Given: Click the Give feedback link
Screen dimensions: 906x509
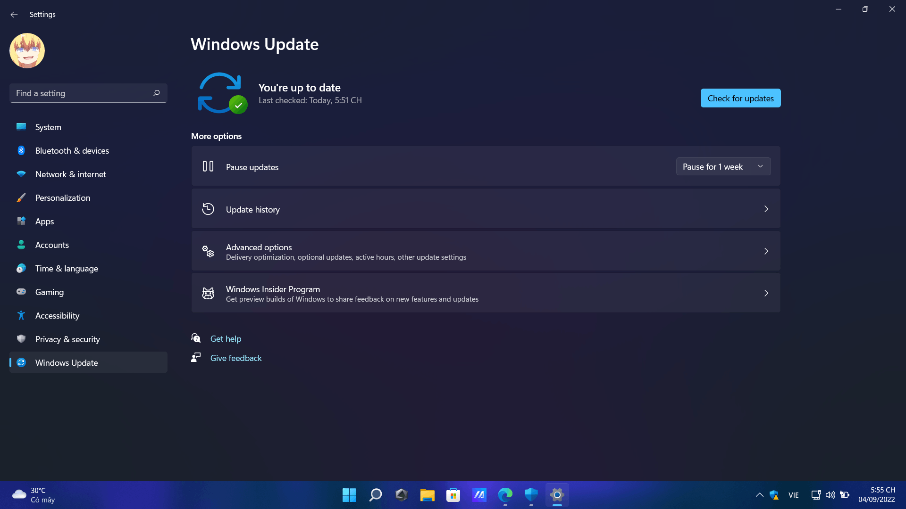Looking at the screenshot, I should point(236,358).
